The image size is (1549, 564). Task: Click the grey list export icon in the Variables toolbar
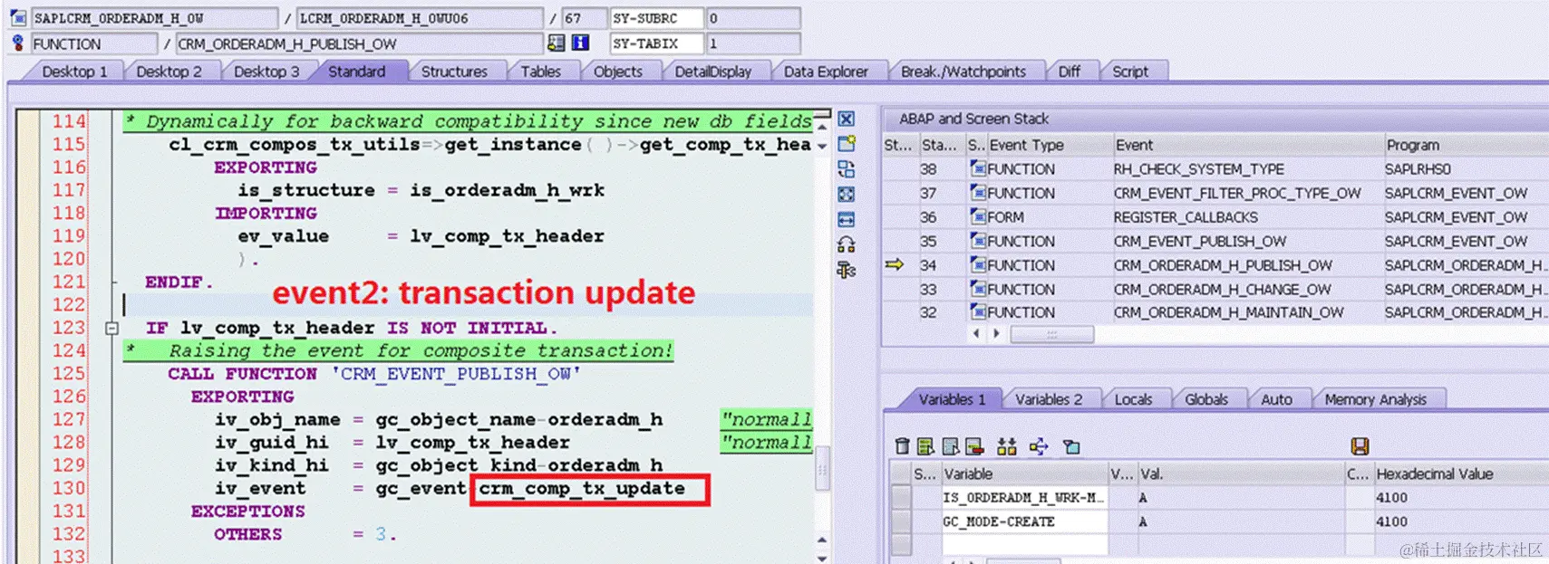point(951,445)
